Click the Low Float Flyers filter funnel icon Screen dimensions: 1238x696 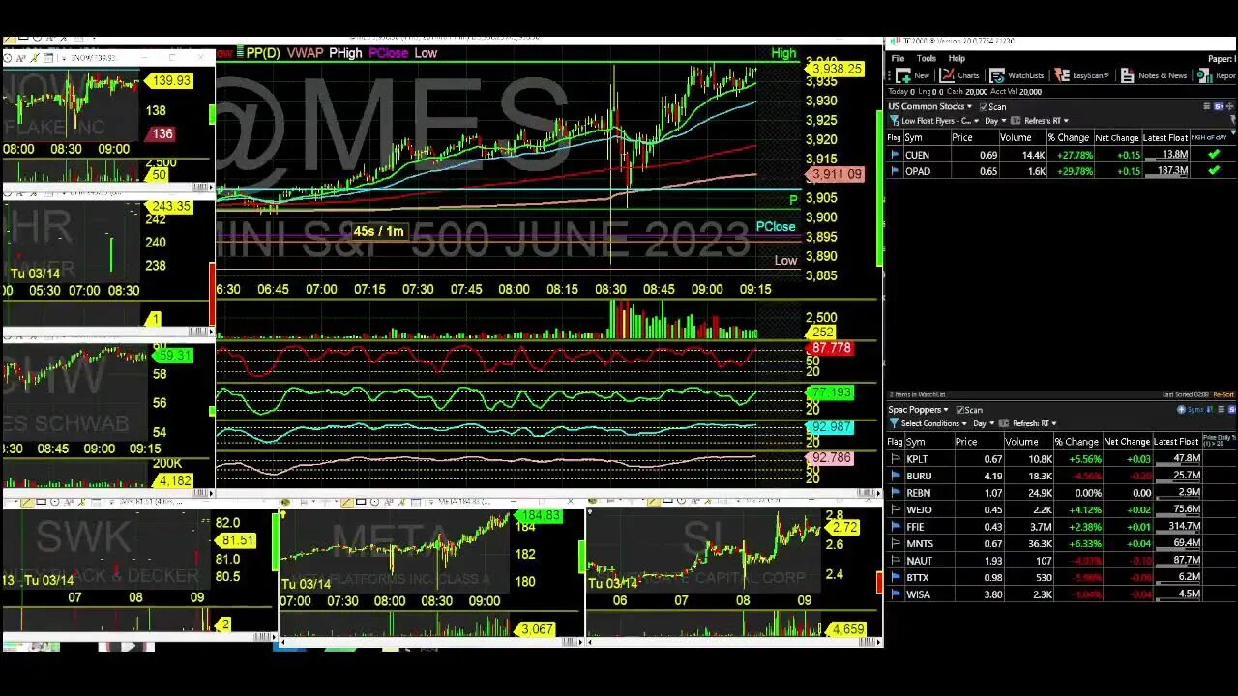(x=895, y=121)
